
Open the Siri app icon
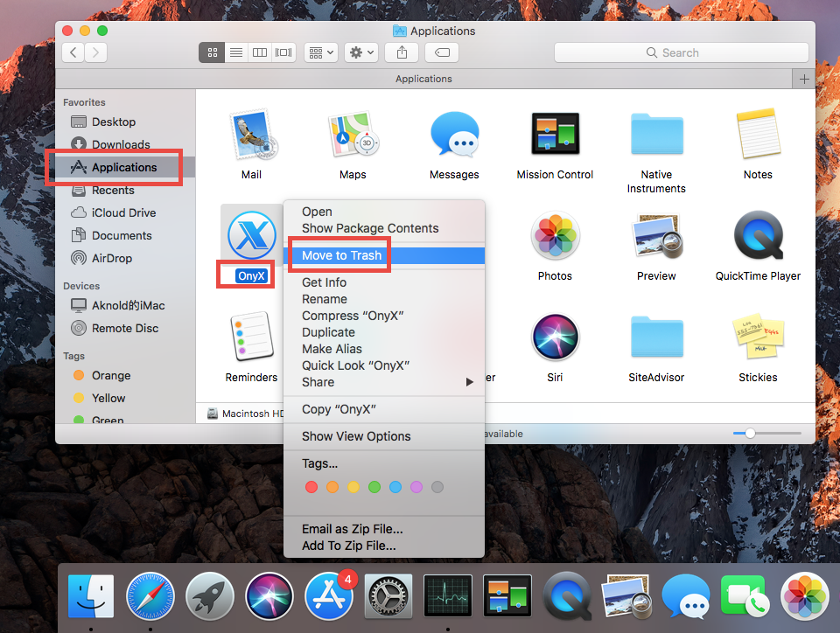[555, 336]
